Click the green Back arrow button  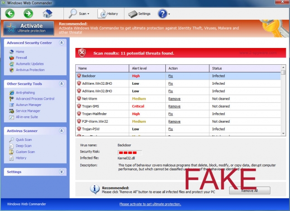pos(10,14)
